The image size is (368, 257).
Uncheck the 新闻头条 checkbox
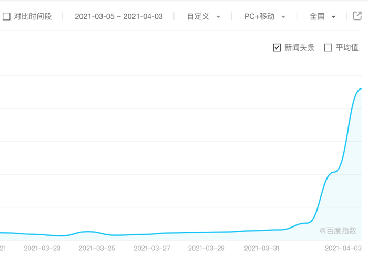(x=277, y=47)
